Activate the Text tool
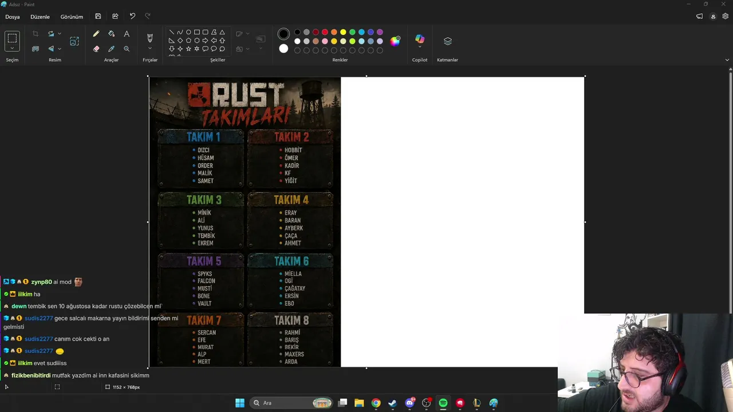 click(x=127, y=34)
